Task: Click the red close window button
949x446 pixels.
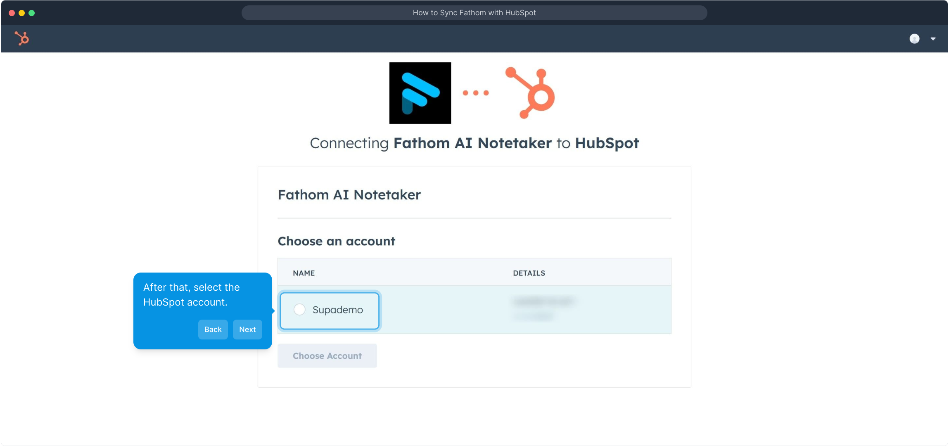Action: pos(12,13)
